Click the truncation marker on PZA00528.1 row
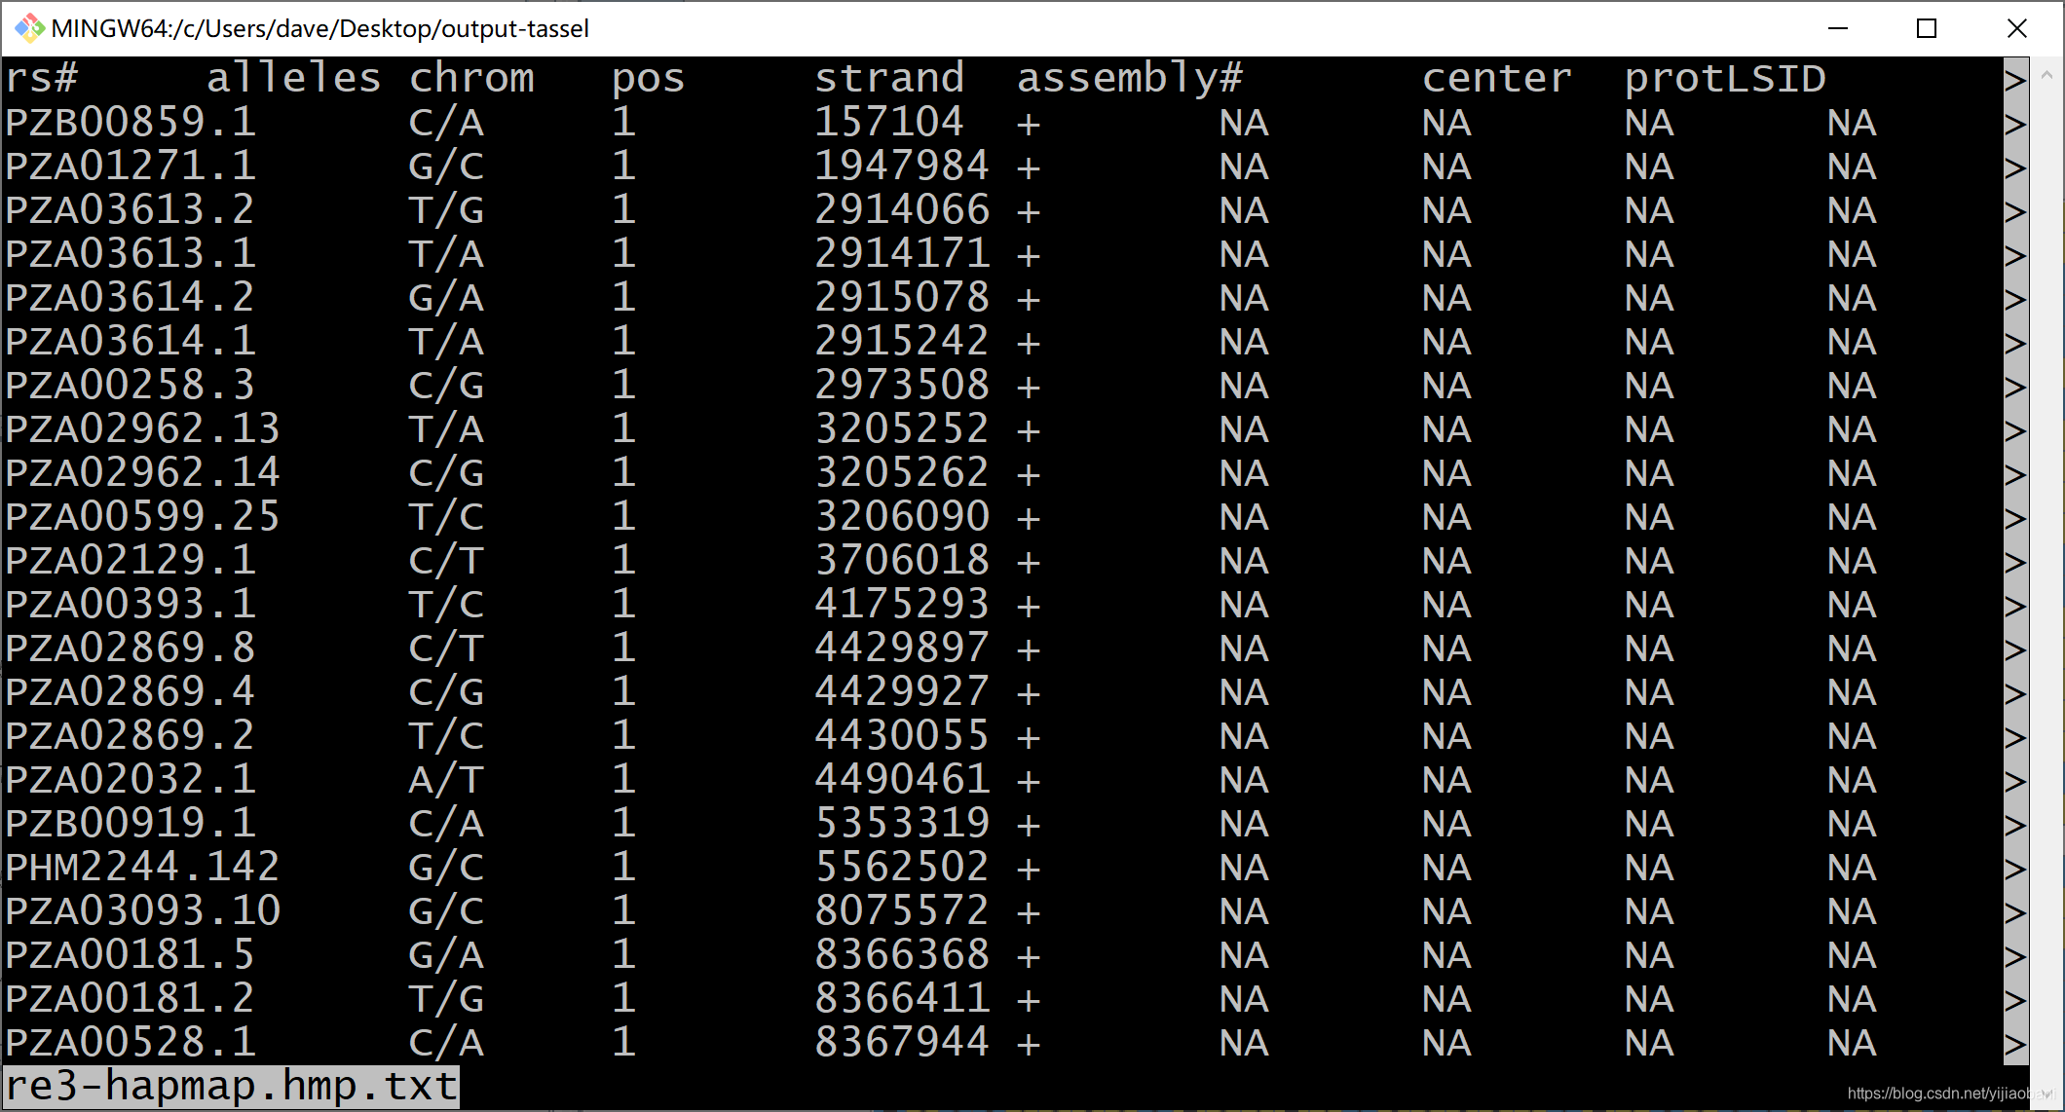Image resolution: width=2065 pixels, height=1112 pixels. [2015, 1045]
